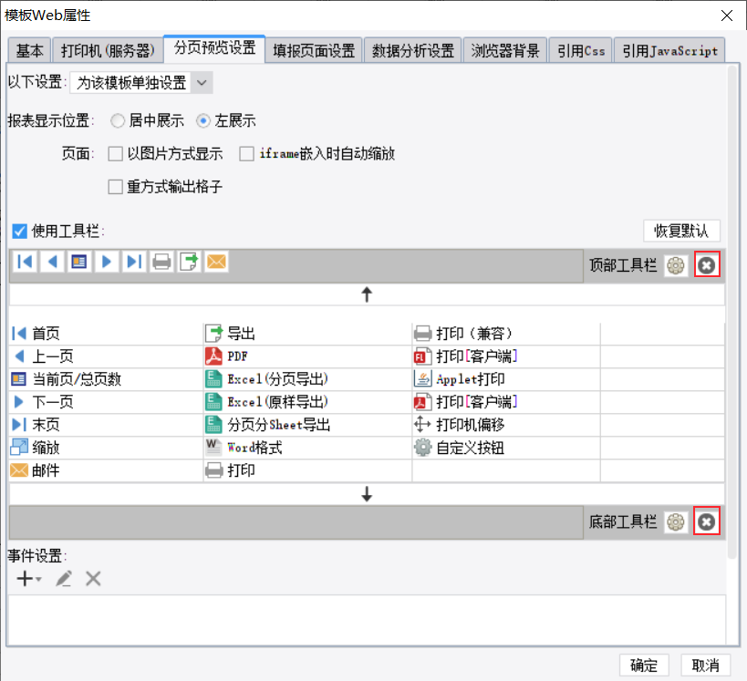The height and width of the screenshot is (681, 747).
Task: Click the 取消 button
Action: [706, 665]
